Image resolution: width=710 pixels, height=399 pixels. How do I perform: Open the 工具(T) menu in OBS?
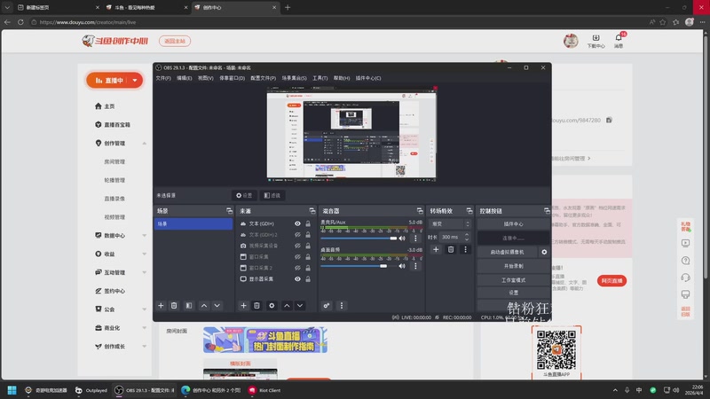pos(320,78)
